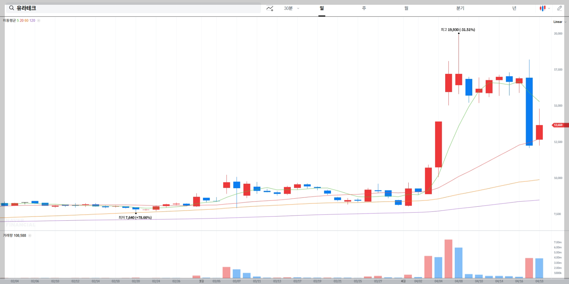Image resolution: width=569 pixels, height=284 pixels.
Task: Click the 04/04 date axis label
Action: [x=438, y=281]
